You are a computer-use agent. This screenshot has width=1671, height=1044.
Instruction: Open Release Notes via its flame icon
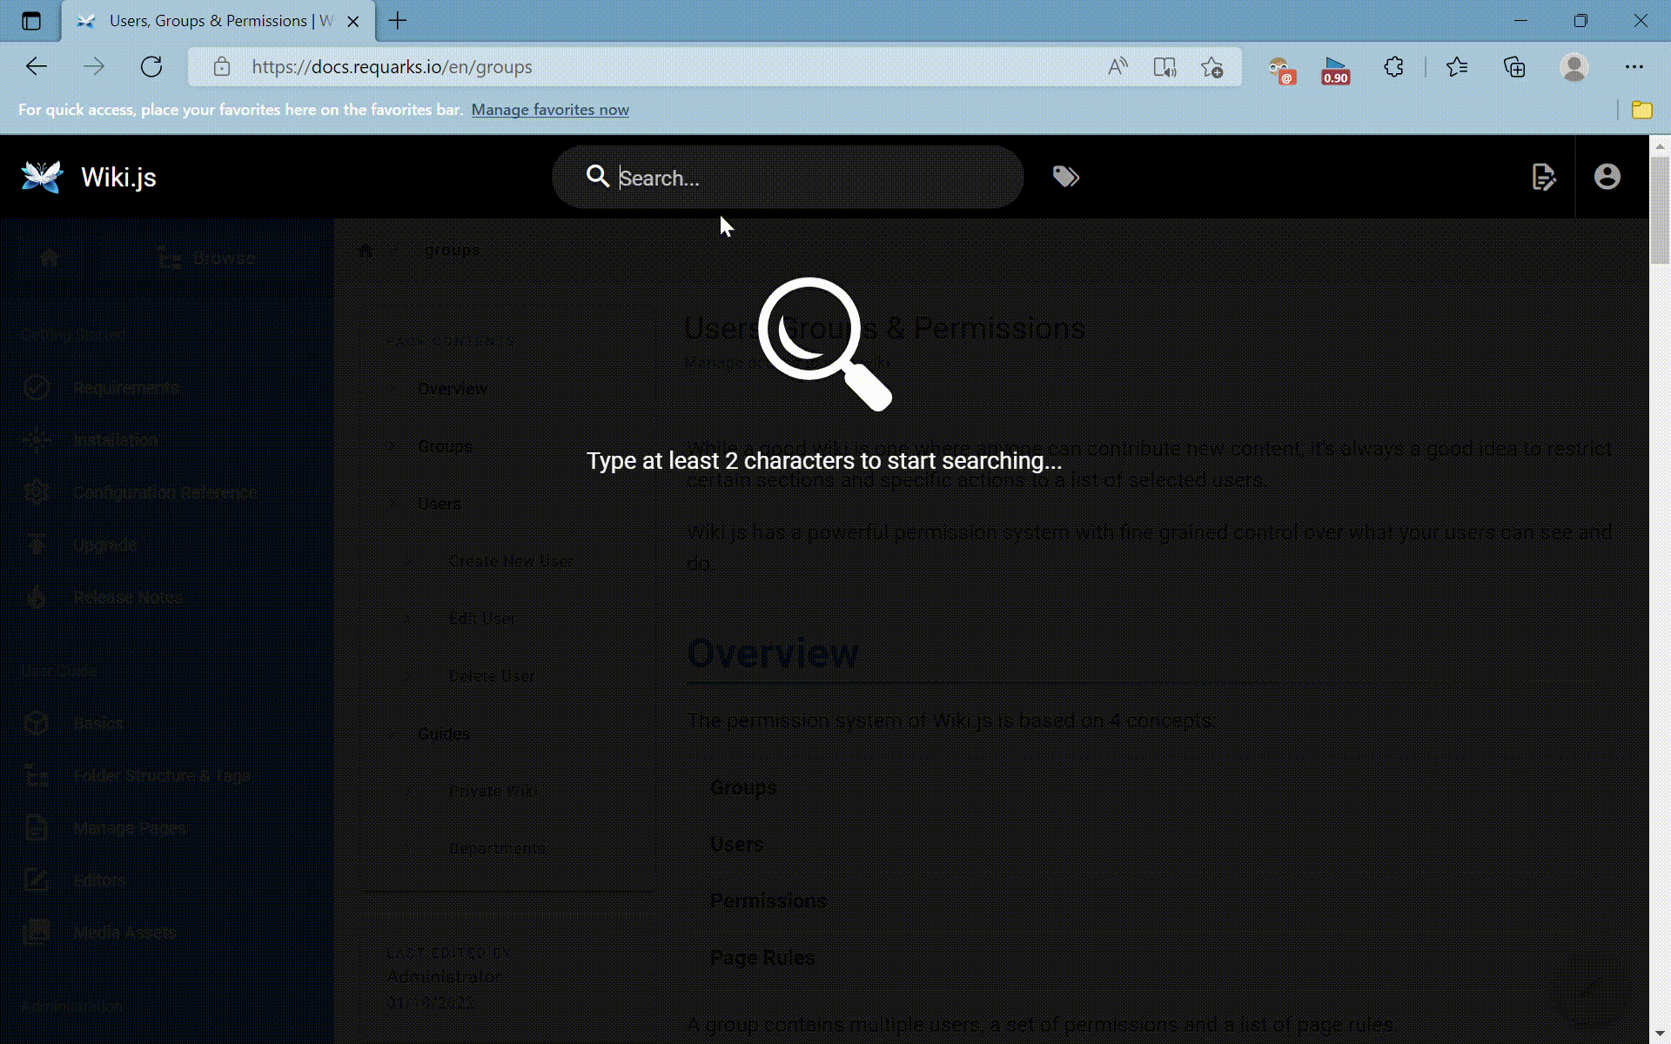click(36, 597)
